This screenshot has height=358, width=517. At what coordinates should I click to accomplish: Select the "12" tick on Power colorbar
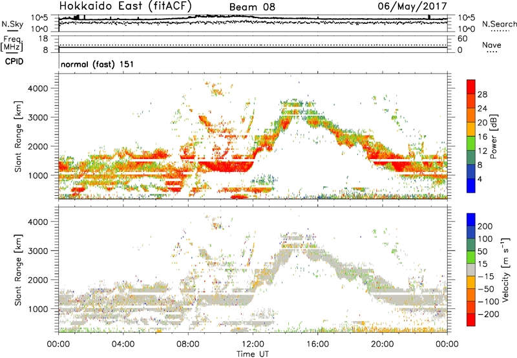(482, 151)
